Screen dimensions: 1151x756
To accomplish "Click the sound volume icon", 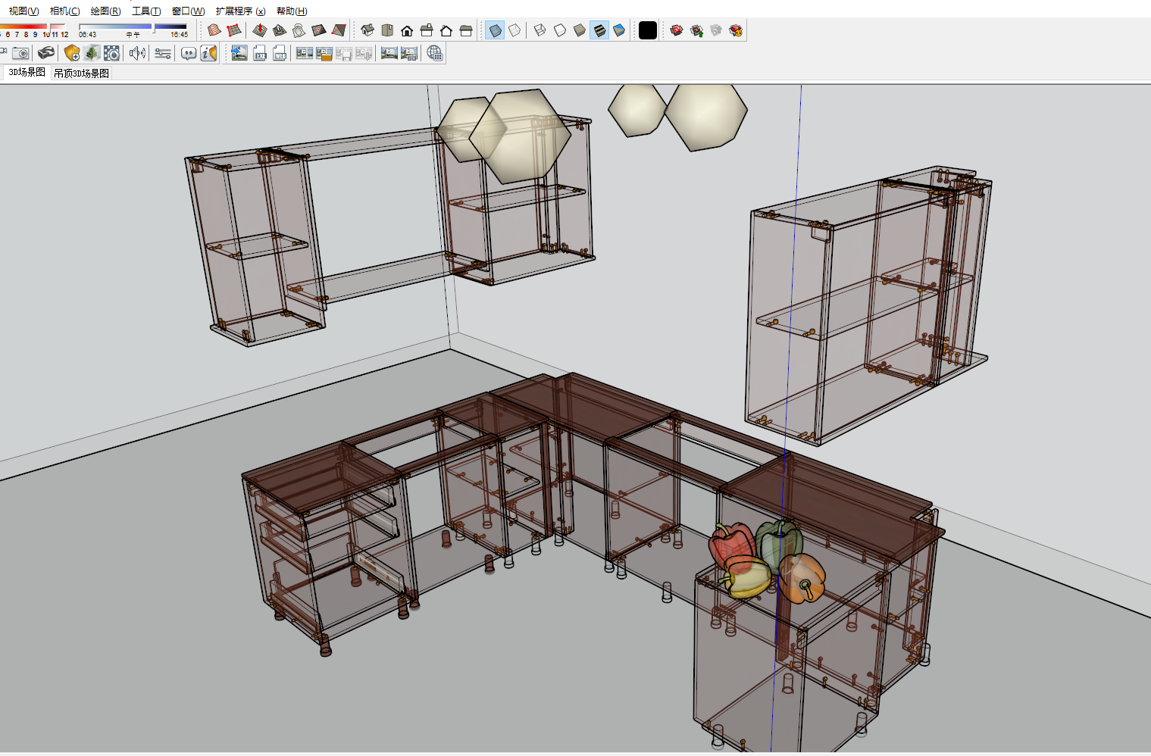I will pyautogui.click(x=136, y=53).
